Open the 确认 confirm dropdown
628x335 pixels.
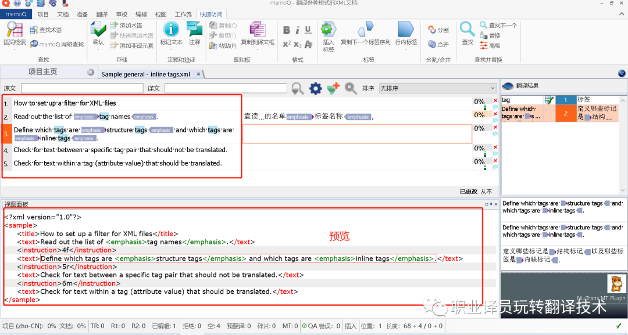pyautogui.click(x=98, y=49)
